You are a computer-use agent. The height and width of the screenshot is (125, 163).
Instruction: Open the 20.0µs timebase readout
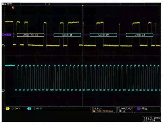pos(97,108)
